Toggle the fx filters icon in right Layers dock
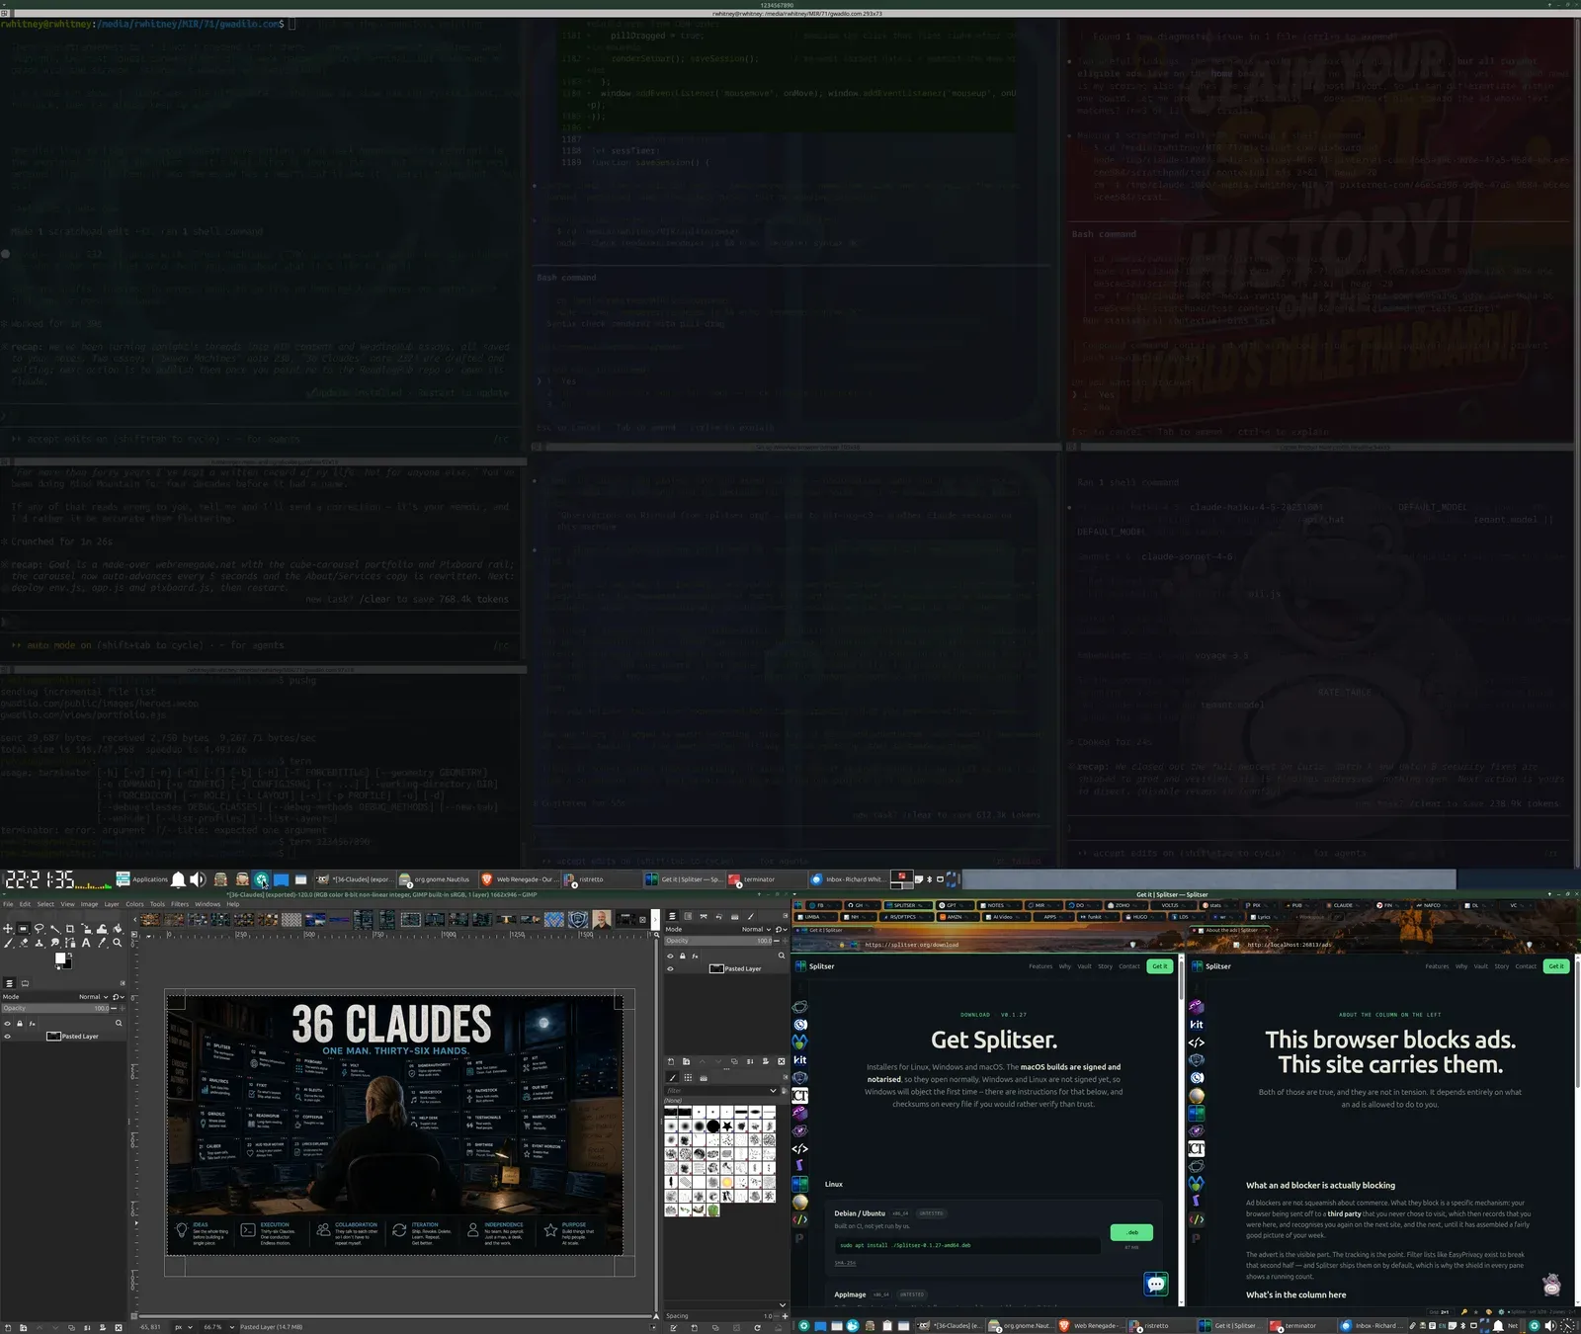1581x1334 pixels. click(x=695, y=956)
